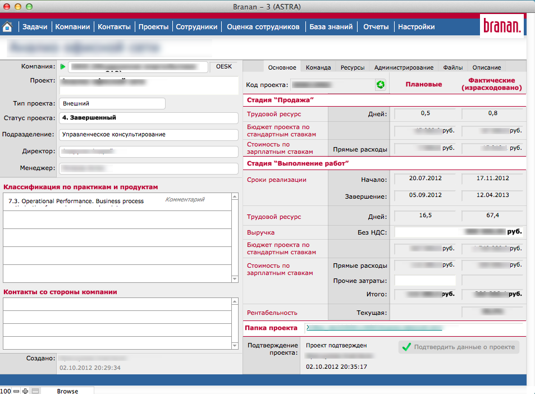Click planned end date 05.09.2012
The height and width of the screenshot is (394, 535).
tap(425, 195)
